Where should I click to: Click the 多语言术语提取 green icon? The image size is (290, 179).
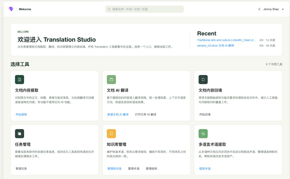pyautogui.click(x=203, y=133)
